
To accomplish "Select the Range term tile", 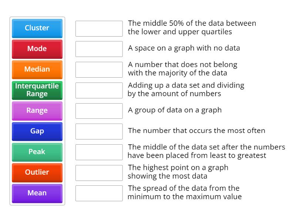I will point(37,111).
